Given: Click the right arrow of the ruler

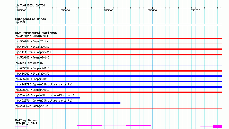Looking at the screenshot, I should 221,8.
